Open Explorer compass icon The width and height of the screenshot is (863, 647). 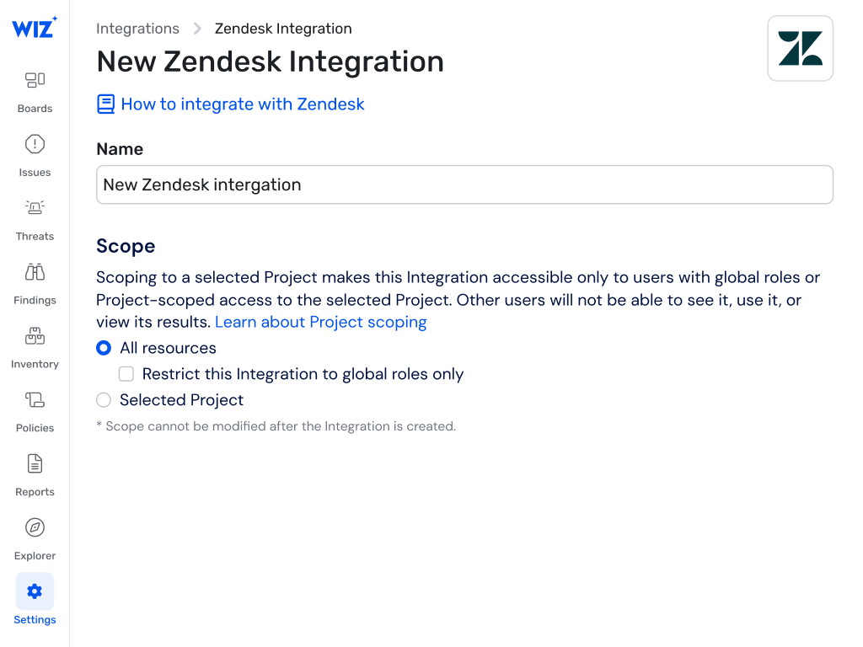pyautogui.click(x=35, y=527)
